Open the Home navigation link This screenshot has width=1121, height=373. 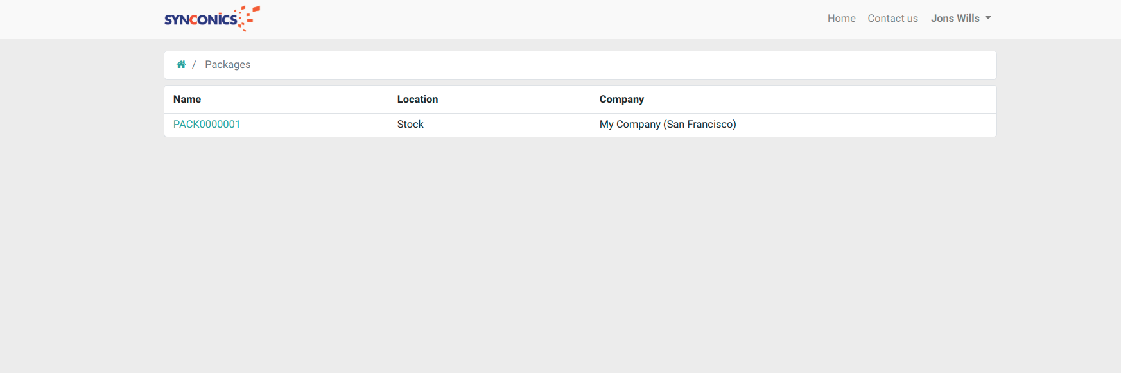[x=841, y=19]
